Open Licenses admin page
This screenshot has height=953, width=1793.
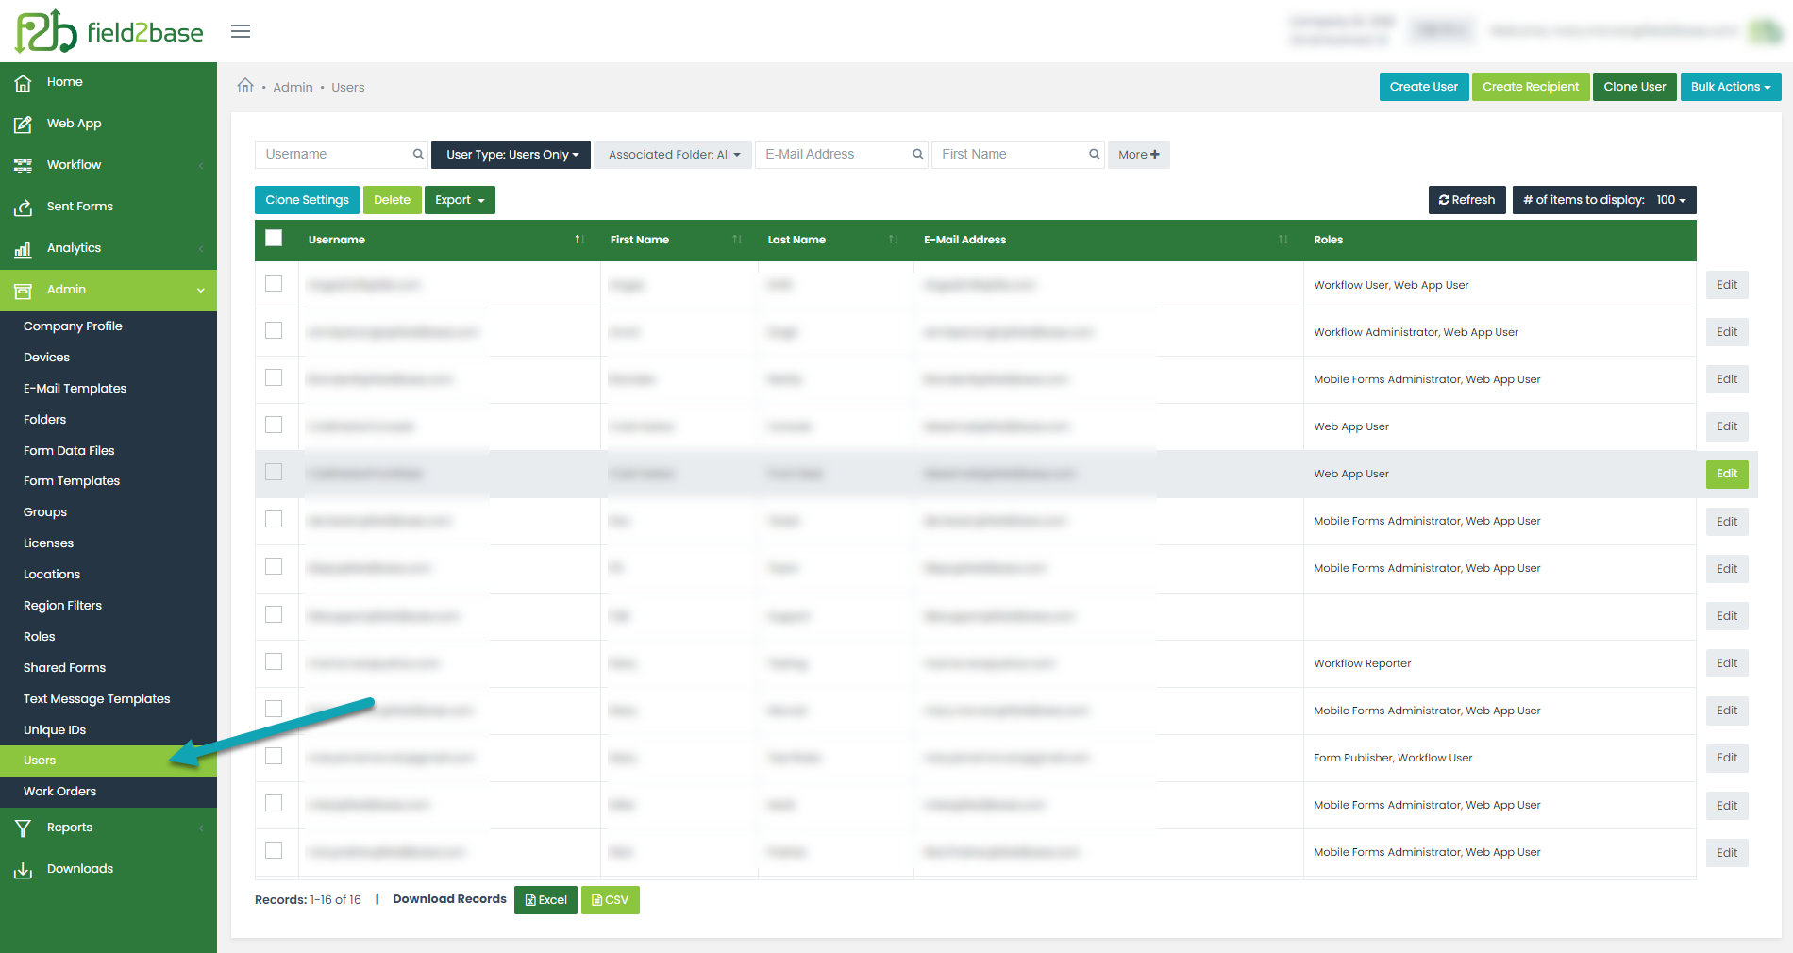coord(48,543)
